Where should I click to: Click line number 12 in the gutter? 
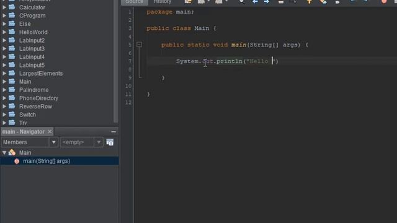128,102
